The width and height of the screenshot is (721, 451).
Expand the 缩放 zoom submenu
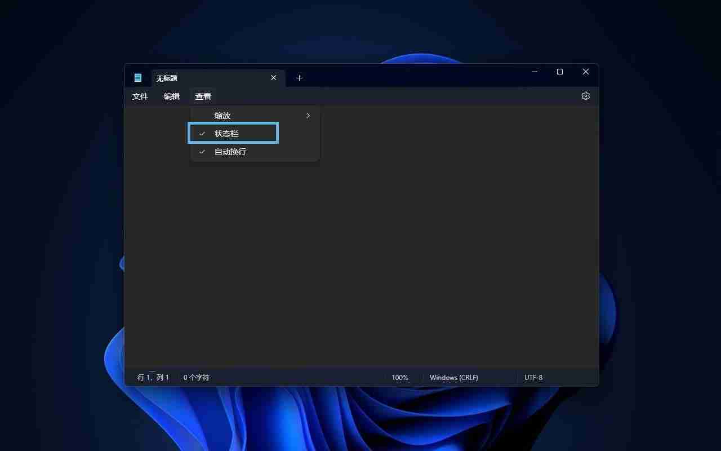point(222,115)
